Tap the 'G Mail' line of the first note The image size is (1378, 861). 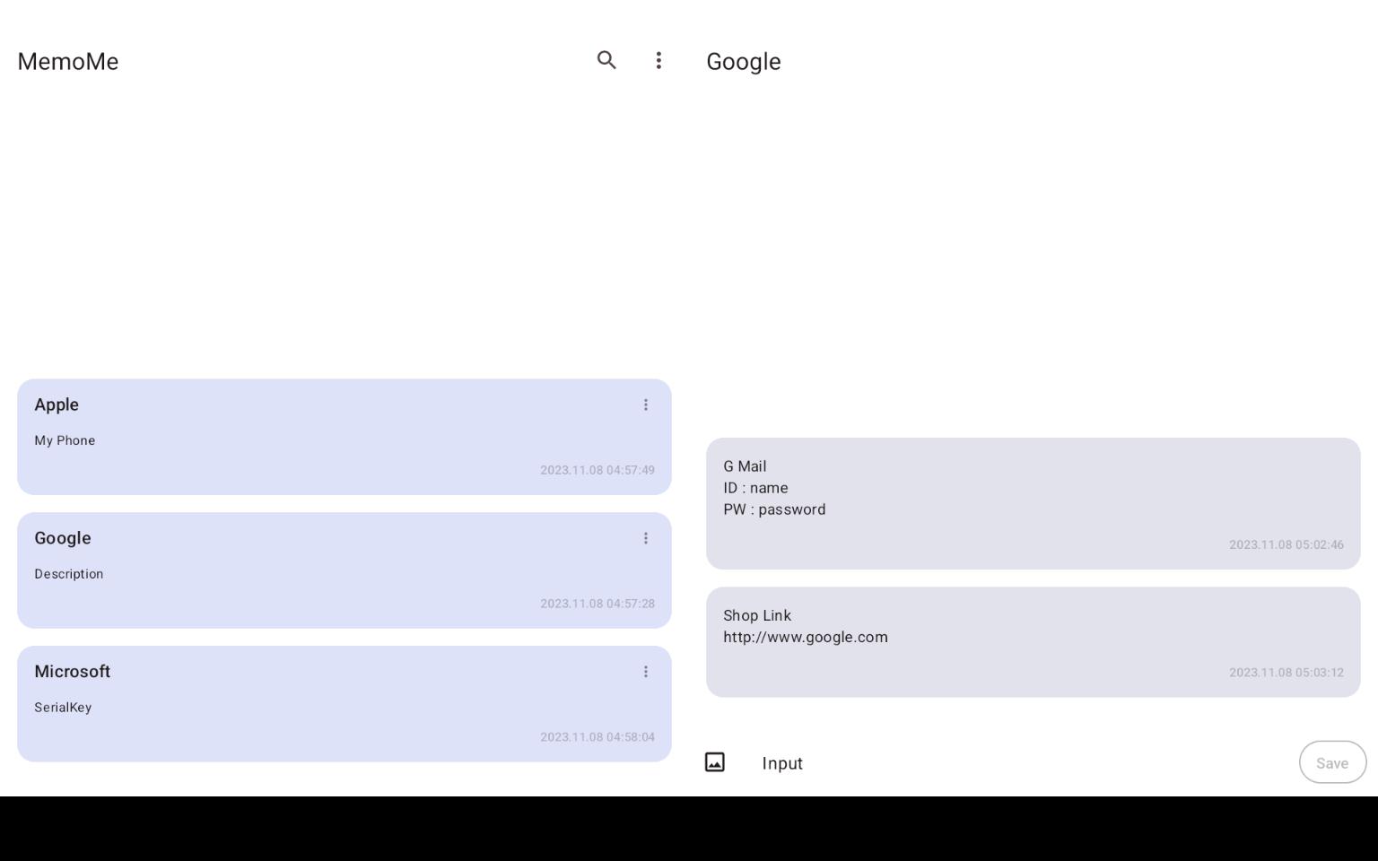tap(745, 466)
